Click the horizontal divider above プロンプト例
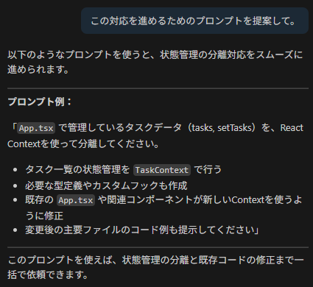 point(158,88)
